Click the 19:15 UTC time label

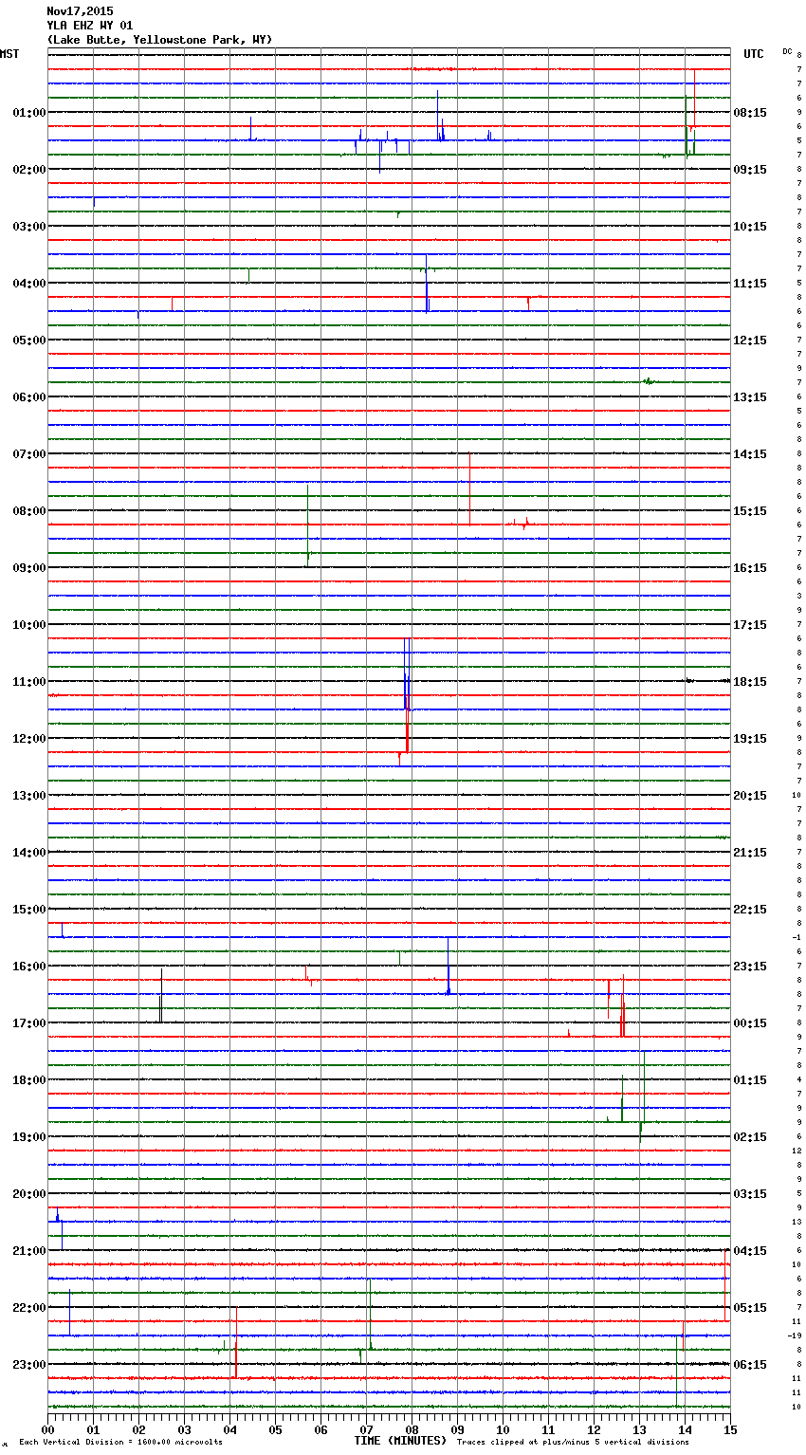point(750,739)
